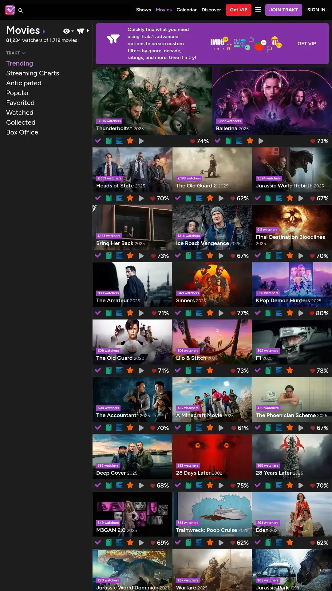Open the Thunderbolts* poster thumbnail

(152, 101)
